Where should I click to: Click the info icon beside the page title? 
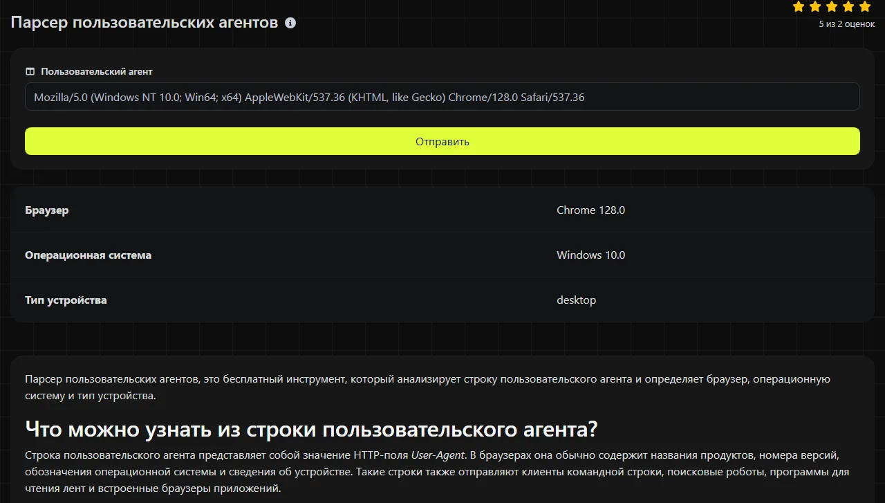coord(290,23)
